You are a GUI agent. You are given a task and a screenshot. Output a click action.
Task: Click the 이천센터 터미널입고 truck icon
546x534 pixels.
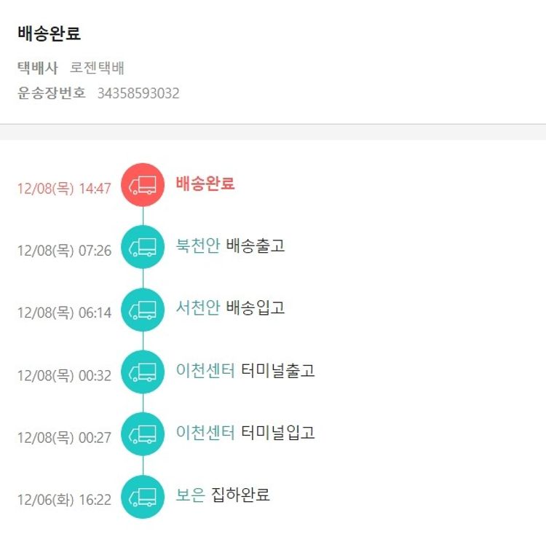click(x=143, y=434)
